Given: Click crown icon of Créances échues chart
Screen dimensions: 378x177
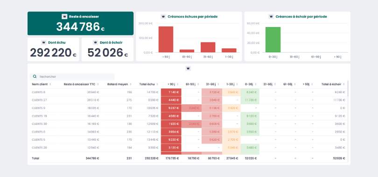Looking at the screenshot, I should tap(163, 17).
